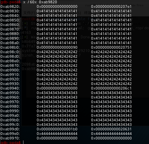Screen dimensions: 149x144
Task: Click 'Done' text in background terminal
Action: (85, 37)
